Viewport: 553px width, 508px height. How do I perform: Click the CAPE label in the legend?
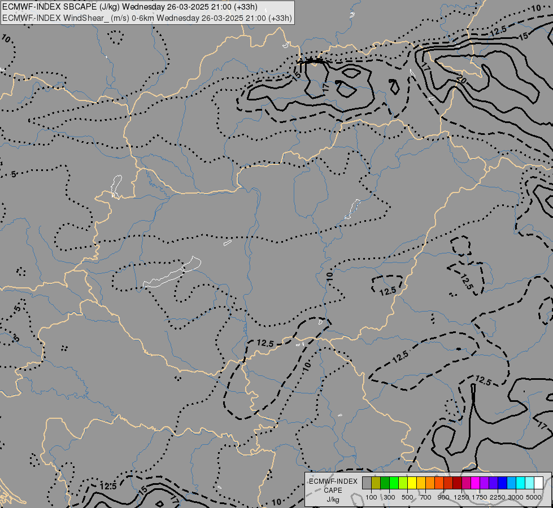coord(333,491)
